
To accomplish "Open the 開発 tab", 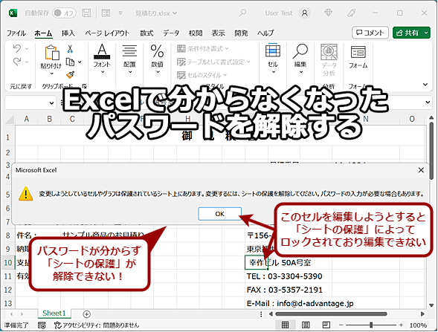I will click(241, 33).
